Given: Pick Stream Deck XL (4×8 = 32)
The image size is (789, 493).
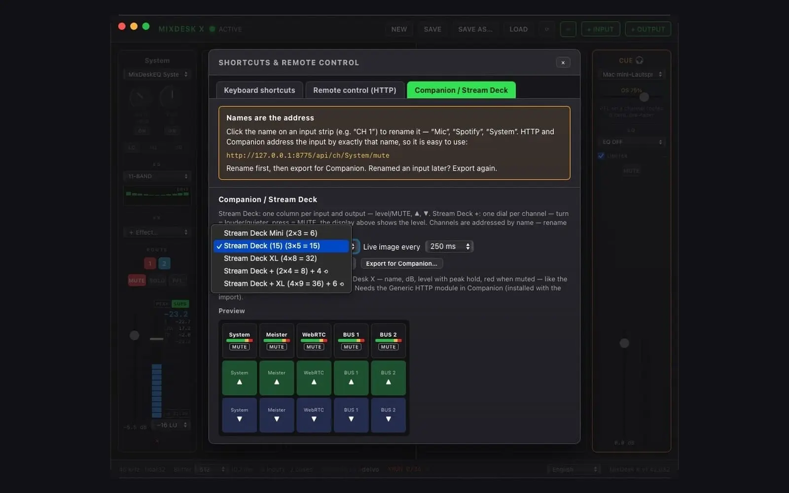Looking at the screenshot, I should [x=281, y=258].
